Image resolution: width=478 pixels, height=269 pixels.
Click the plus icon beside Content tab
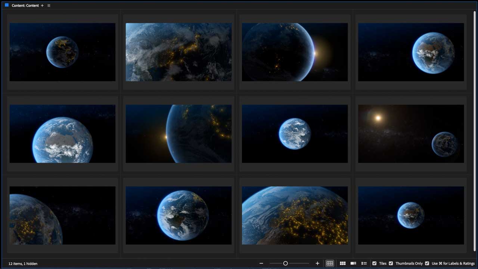(42, 6)
